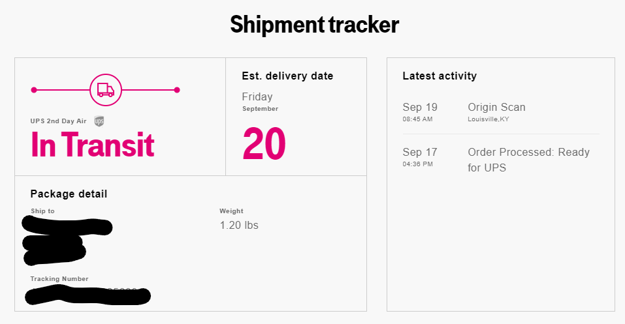Select the Sep 19 activity date
This screenshot has height=324, width=625.
[x=420, y=107]
